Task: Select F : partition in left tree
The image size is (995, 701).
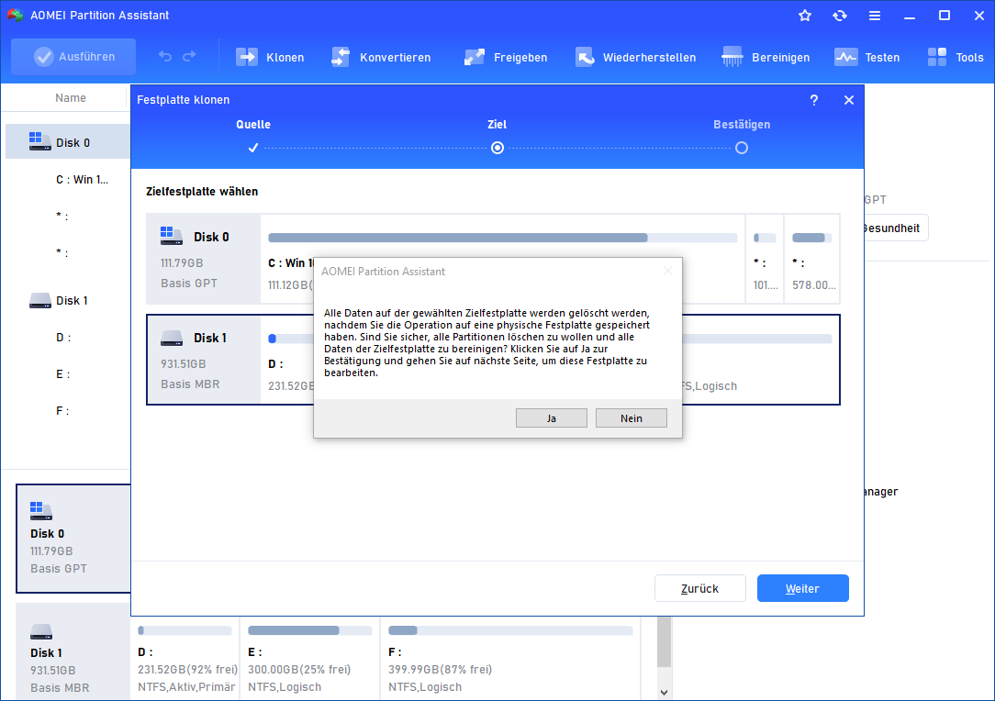Action: 62,411
